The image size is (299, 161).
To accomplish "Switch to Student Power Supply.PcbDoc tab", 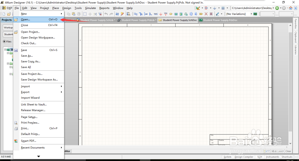I will click(218, 20).
